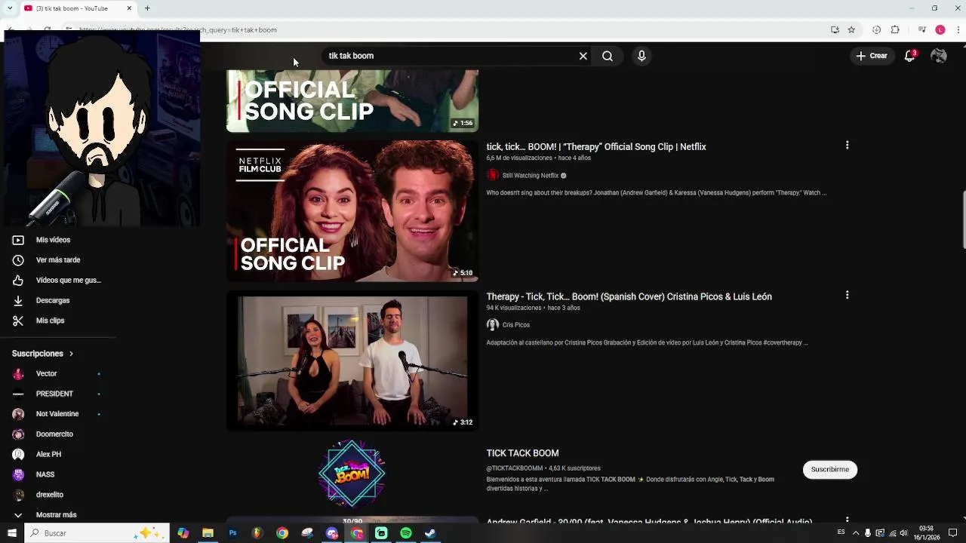Open File Explorer from the taskbar

point(208,533)
